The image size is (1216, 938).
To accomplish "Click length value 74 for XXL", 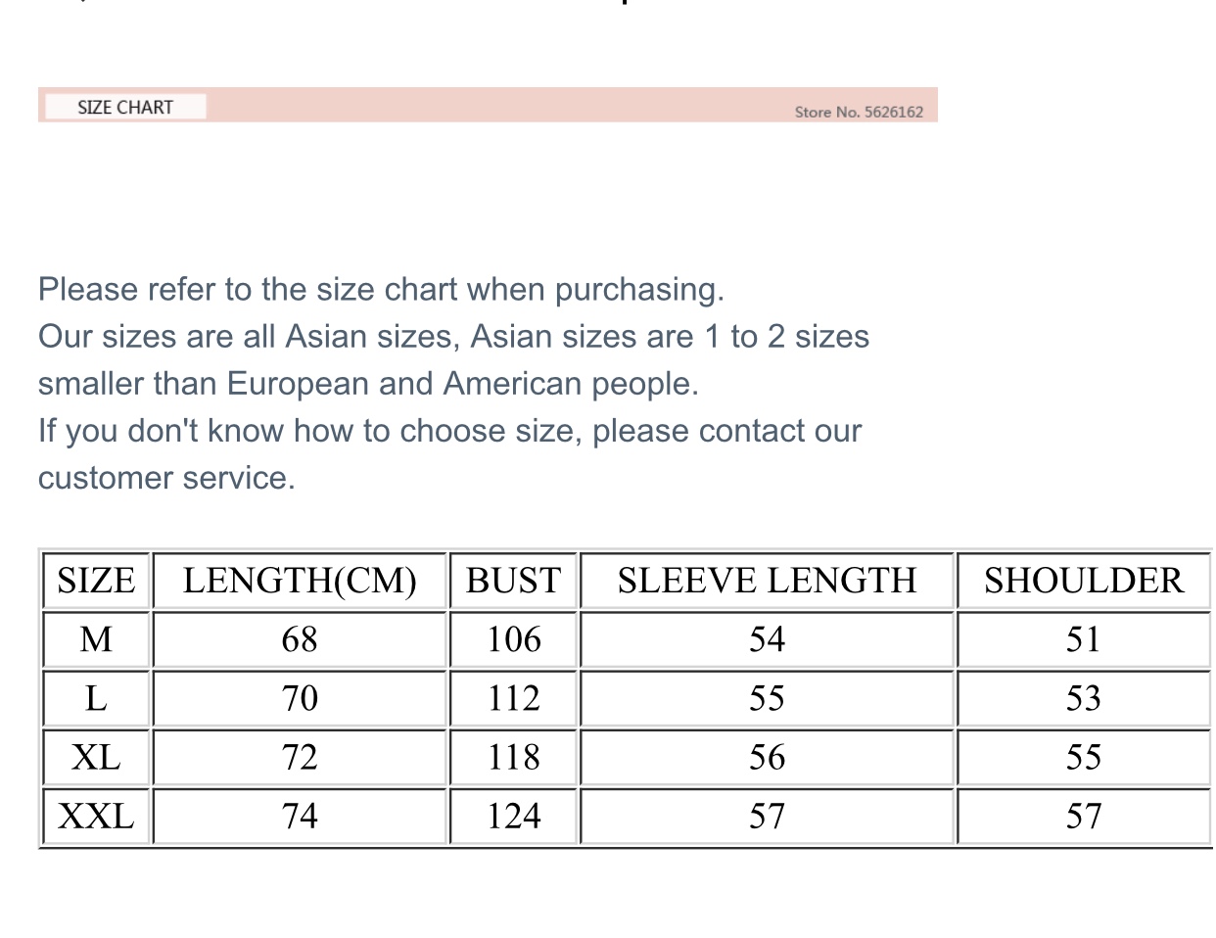I will 300,816.
